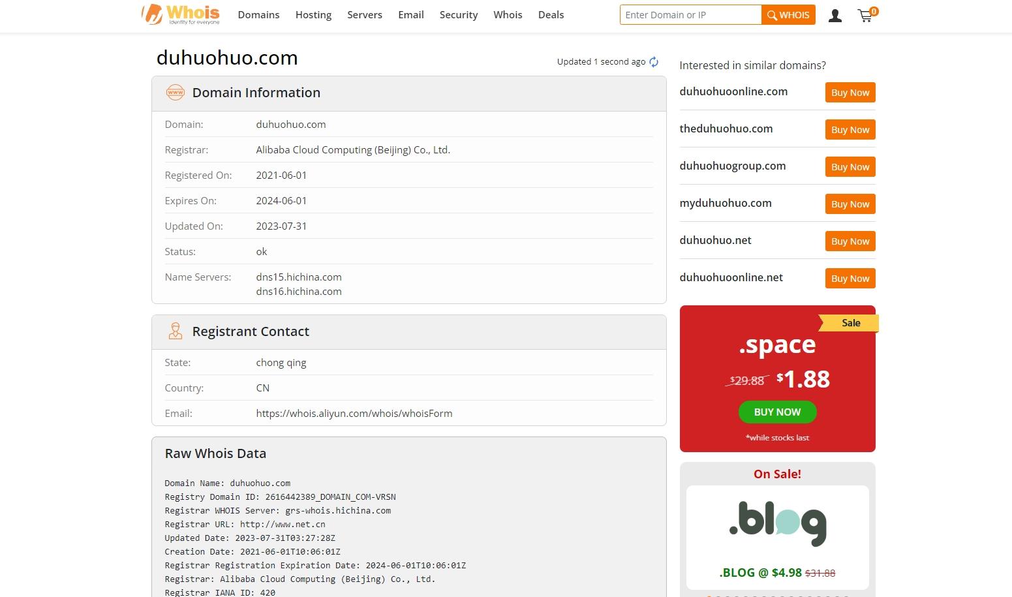Click the Raw Whois Data heading
The width and height of the screenshot is (1012, 597).
pos(215,453)
